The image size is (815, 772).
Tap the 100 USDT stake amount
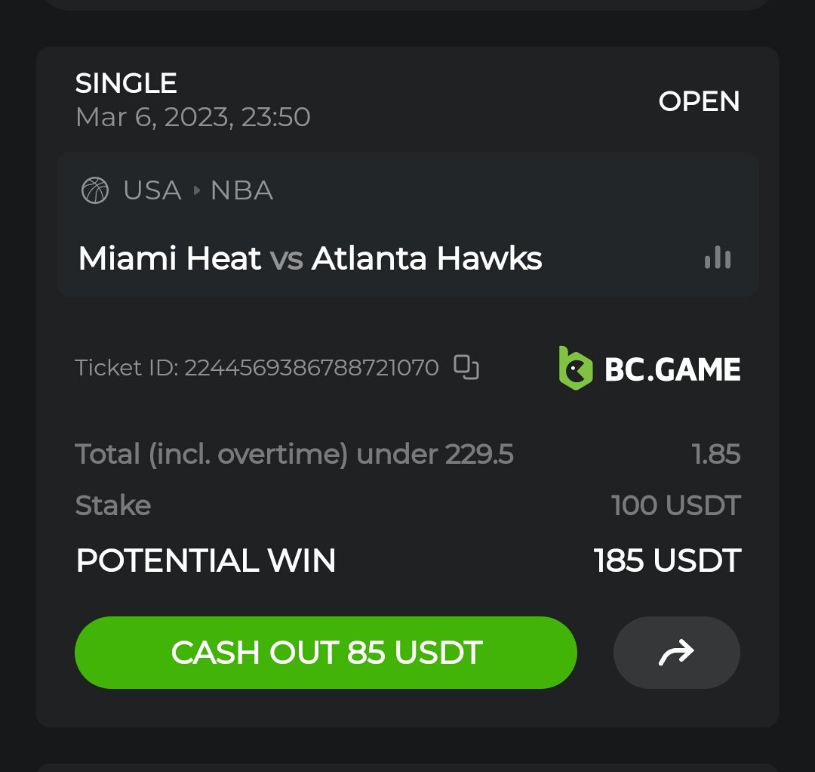(675, 505)
